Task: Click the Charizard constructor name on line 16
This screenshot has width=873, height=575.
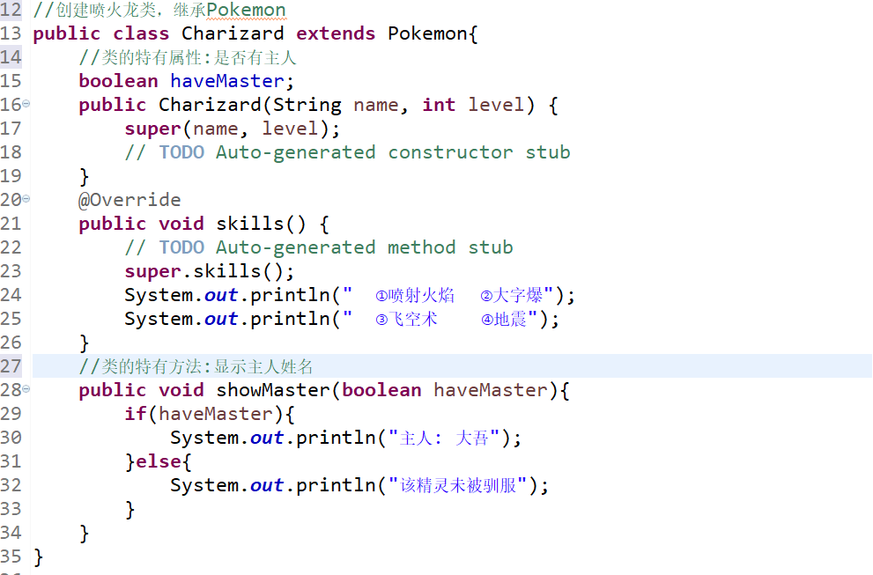Action: pyautogui.click(x=210, y=105)
